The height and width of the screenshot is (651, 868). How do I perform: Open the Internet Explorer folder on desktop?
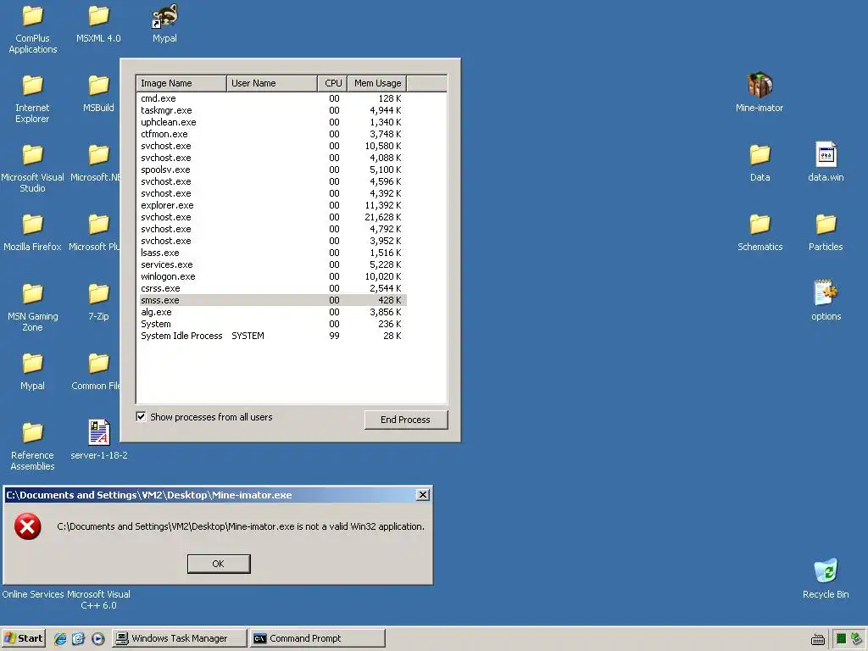click(33, 86)
